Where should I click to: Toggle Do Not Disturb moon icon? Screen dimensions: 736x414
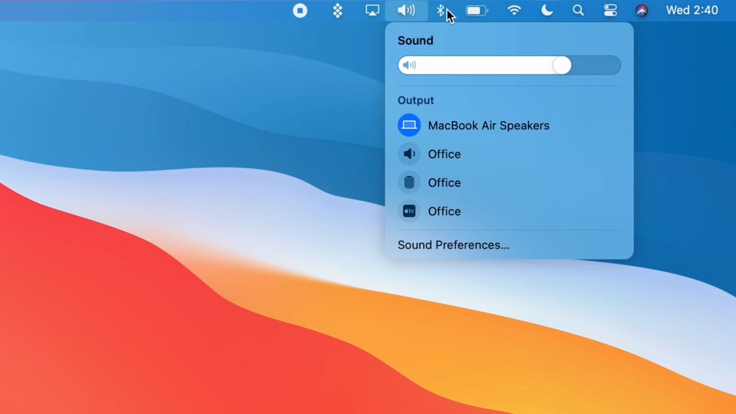click(547, 10)
